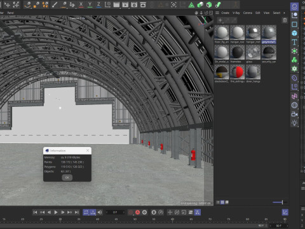The height and width of the screenshot is (229, 305).
Task: Open the Edit menu in Material Manager
Action: (x=258, y=13)
